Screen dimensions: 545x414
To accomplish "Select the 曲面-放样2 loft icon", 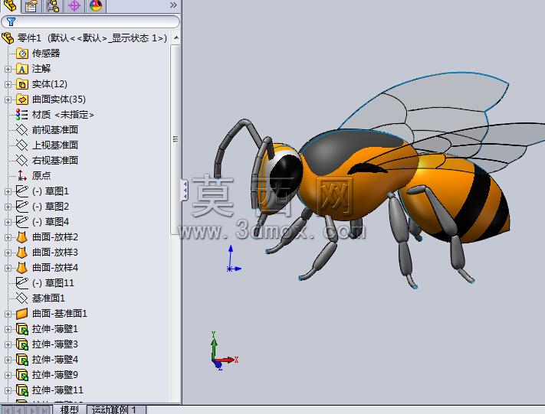I will tap(22, 237).
